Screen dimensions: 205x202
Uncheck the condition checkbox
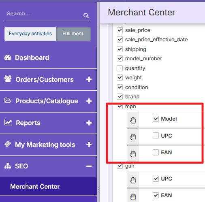120,87
